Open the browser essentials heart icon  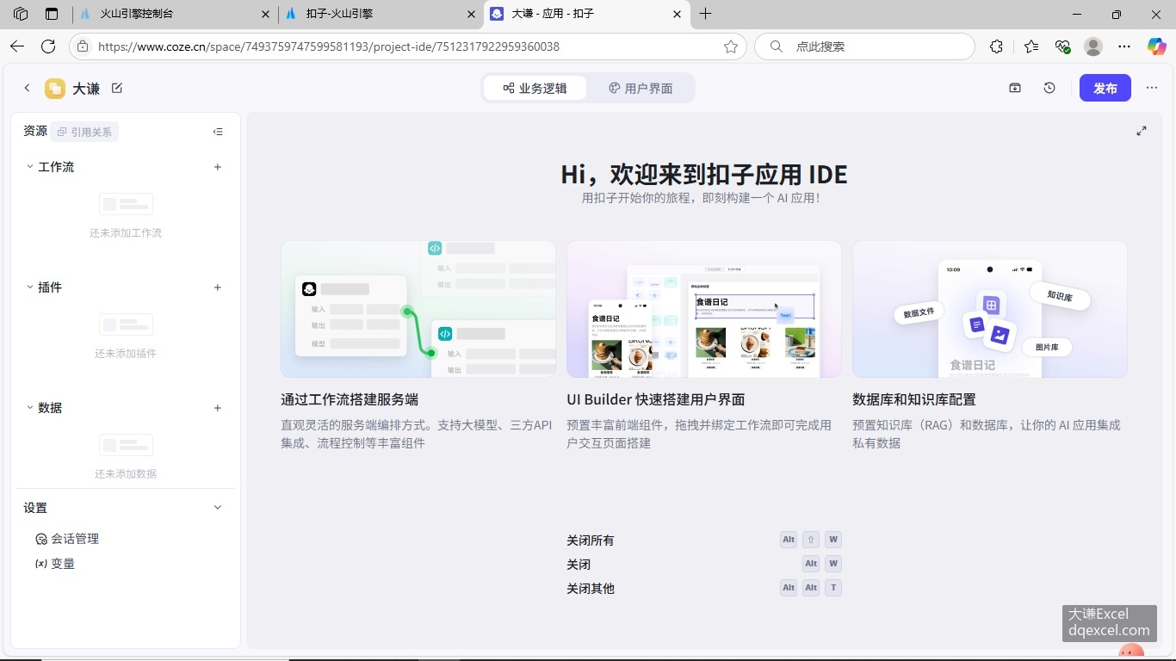click(1062, 46)
